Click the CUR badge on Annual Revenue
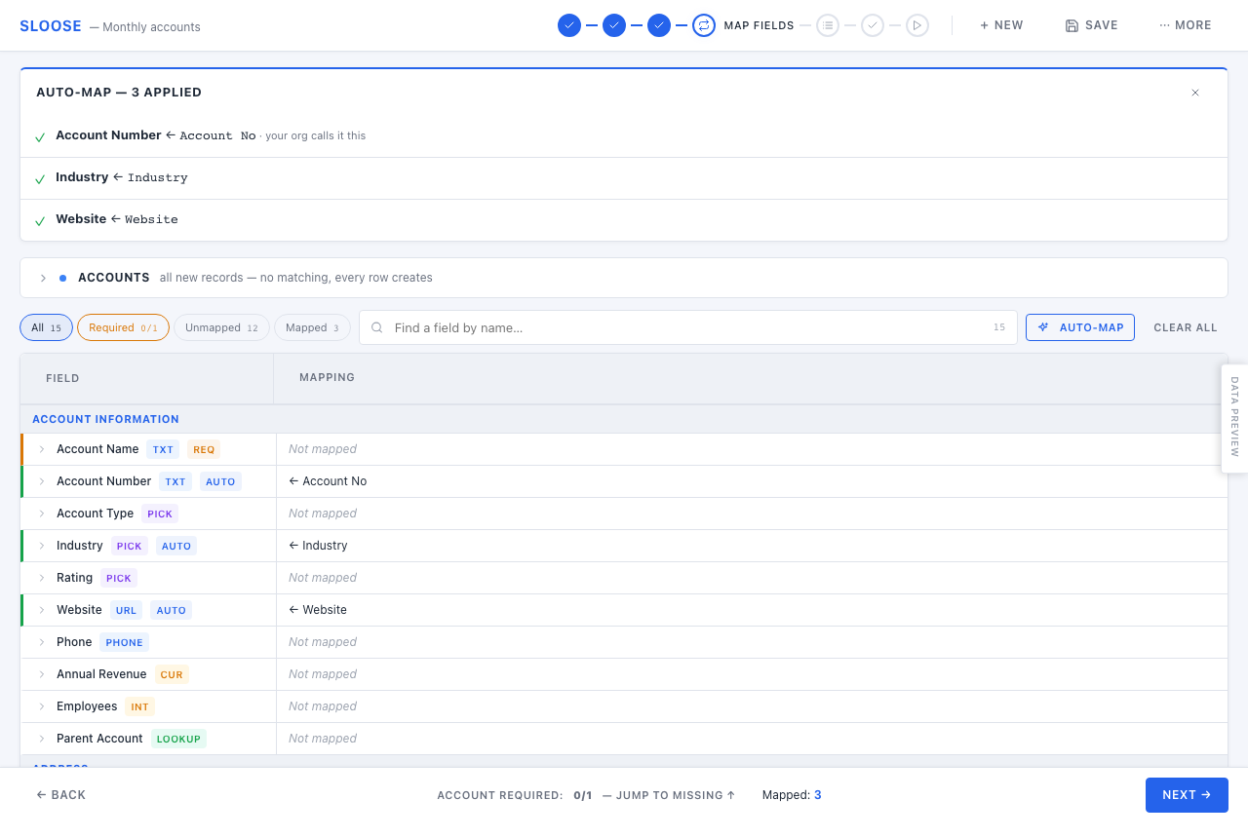Screen dimensions: 1248x838 click(172, 674)
